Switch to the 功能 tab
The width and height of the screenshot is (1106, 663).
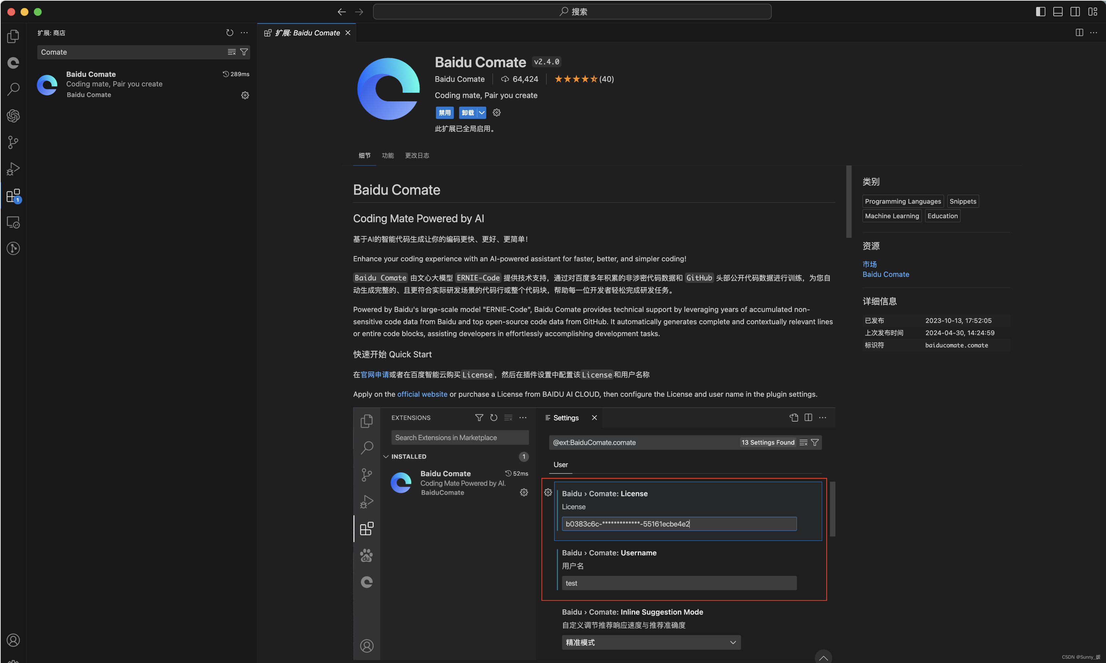387,156
